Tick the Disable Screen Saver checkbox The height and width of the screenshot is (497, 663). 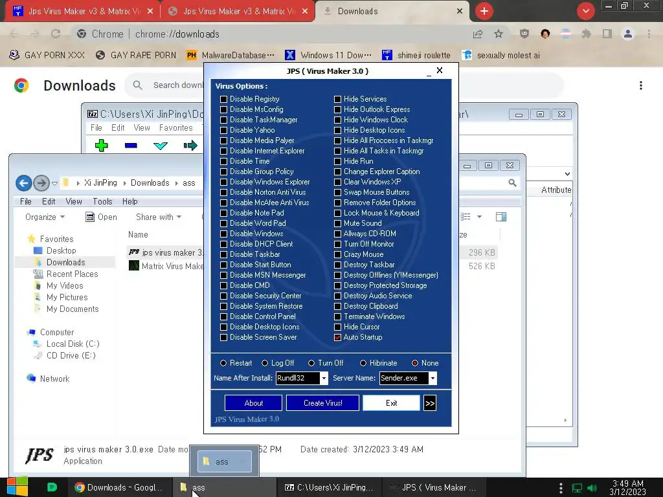[x=223, y=337]
